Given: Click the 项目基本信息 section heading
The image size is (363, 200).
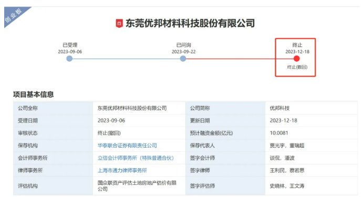Looking at the screenshot, I should coord(33,94).
